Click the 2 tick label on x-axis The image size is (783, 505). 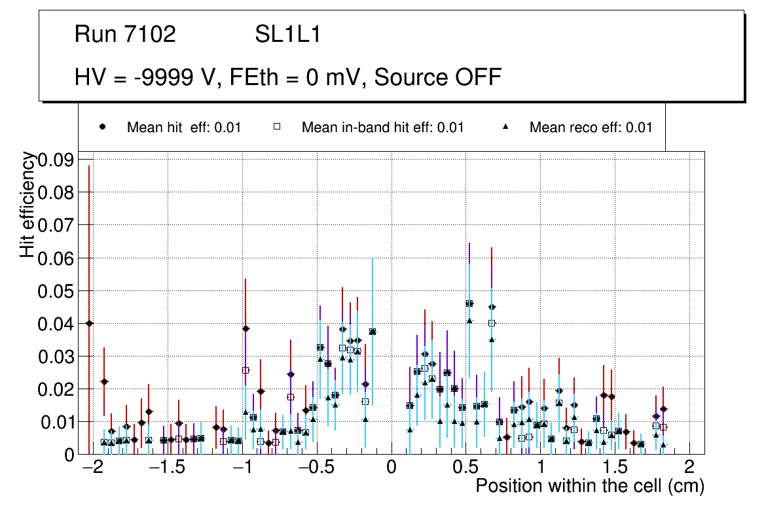tap(689, 467)
